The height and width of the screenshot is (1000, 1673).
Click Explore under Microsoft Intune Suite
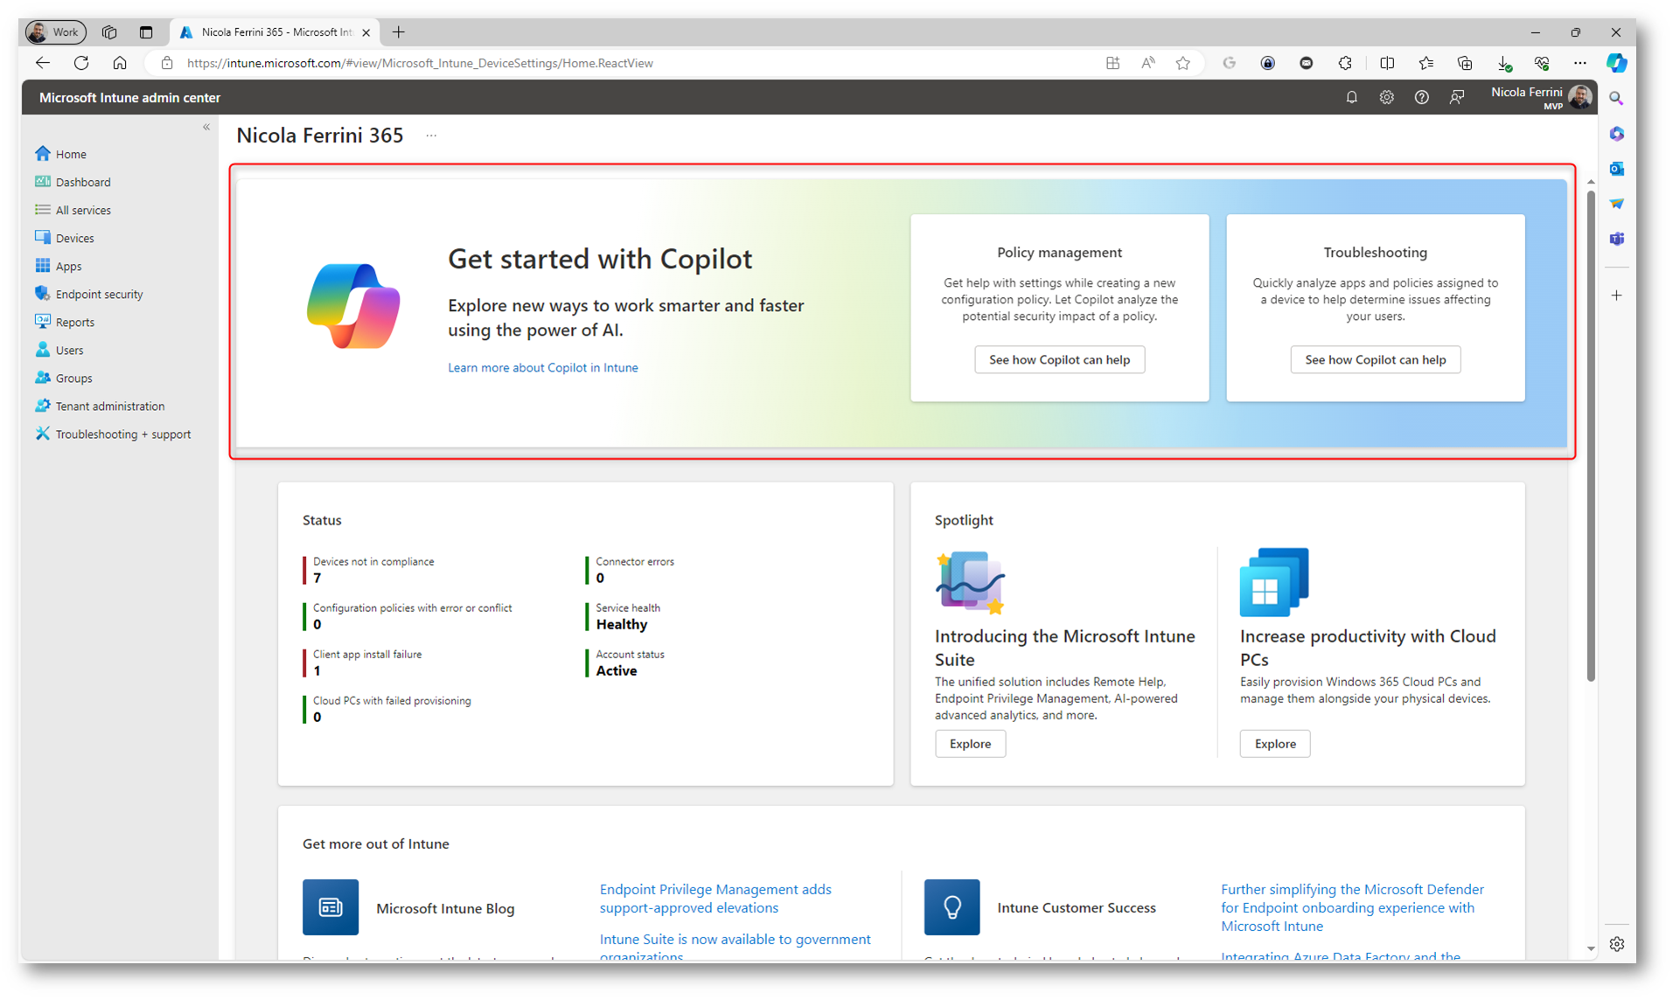pos(970,743)
